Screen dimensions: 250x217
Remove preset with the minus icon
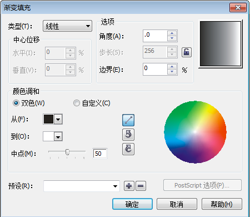[141, 186]
